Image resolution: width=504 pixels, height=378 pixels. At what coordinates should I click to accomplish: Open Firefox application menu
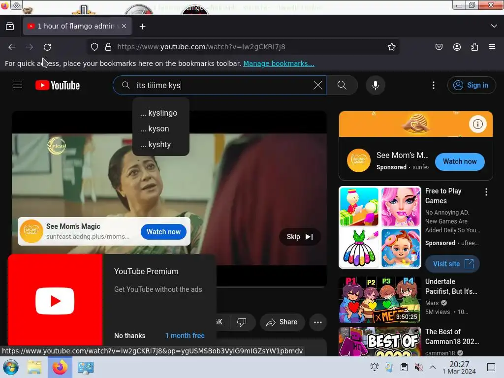(x=492, y=47)
